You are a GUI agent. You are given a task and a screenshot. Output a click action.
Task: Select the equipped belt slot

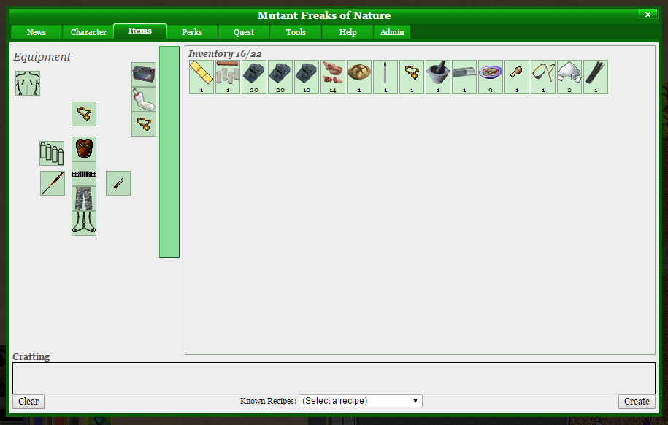click(84, 174)
